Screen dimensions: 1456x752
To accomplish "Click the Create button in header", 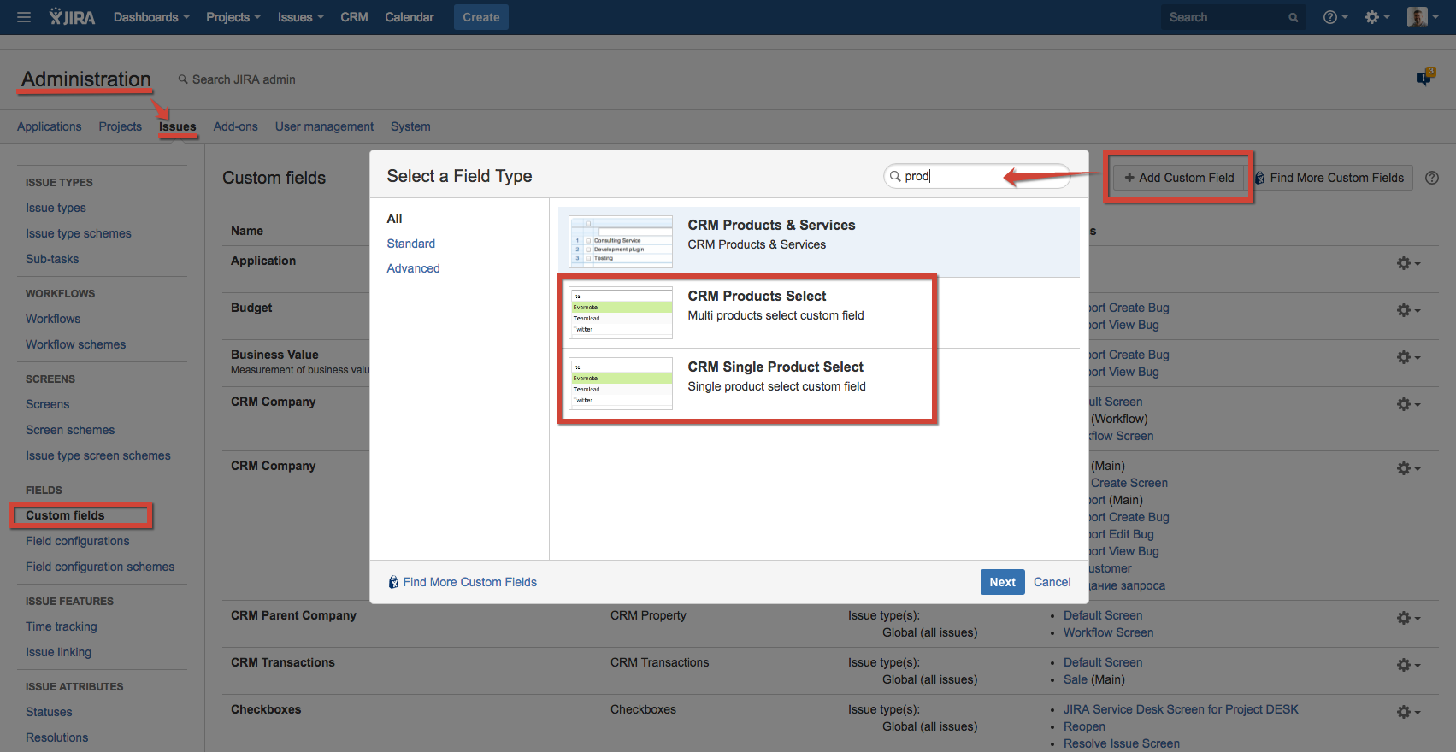I will tap(480, 17).
